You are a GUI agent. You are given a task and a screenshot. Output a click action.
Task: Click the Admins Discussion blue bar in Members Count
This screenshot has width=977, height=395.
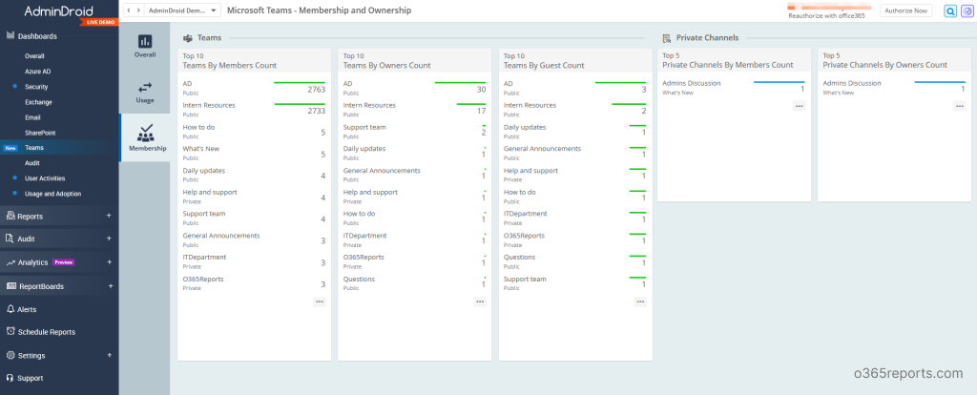click(779, 82)
